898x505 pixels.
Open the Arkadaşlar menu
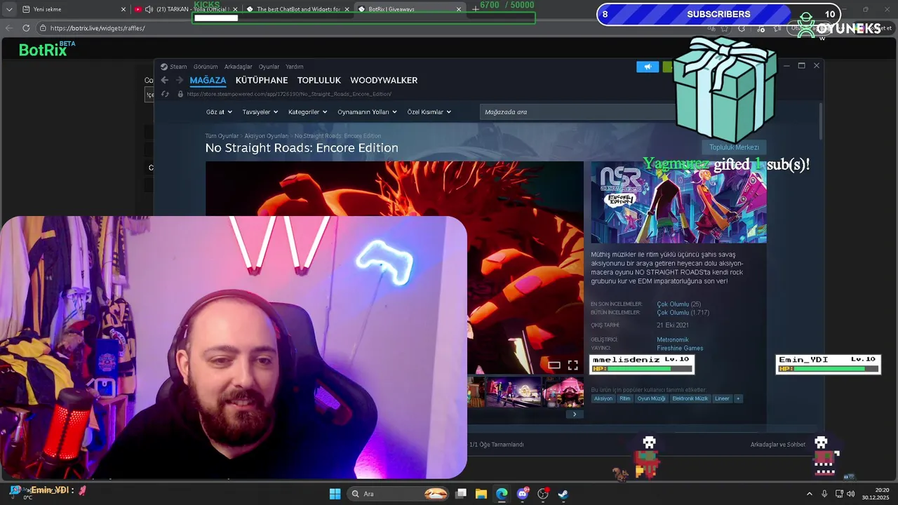[239, 67]
